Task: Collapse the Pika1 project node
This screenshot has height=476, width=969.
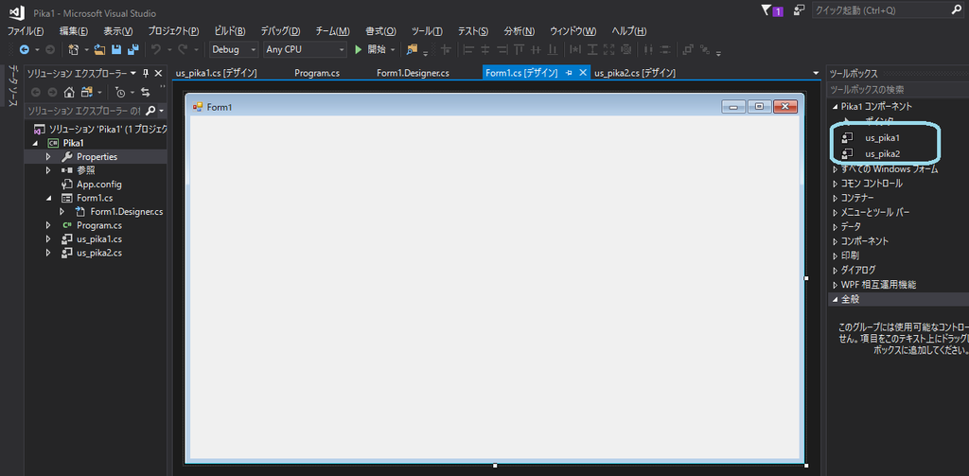Action: click(x=36, y=143)
